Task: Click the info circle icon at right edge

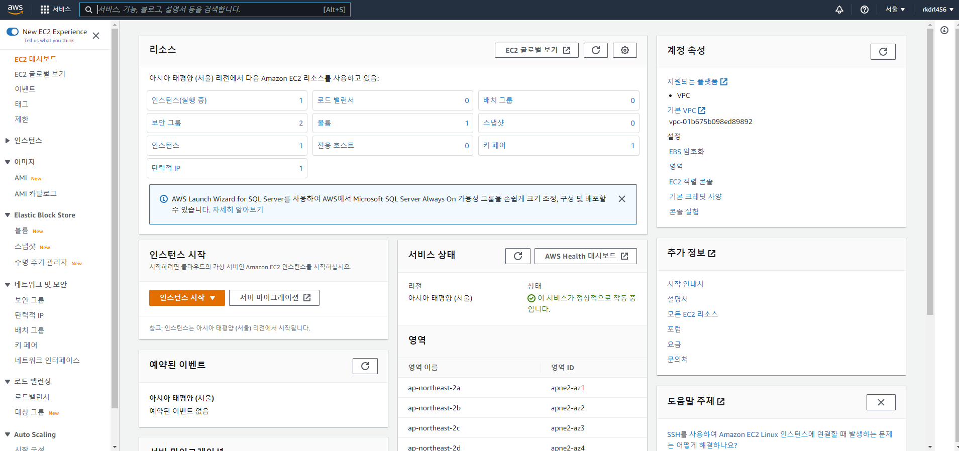Action: tap(944, 30)
